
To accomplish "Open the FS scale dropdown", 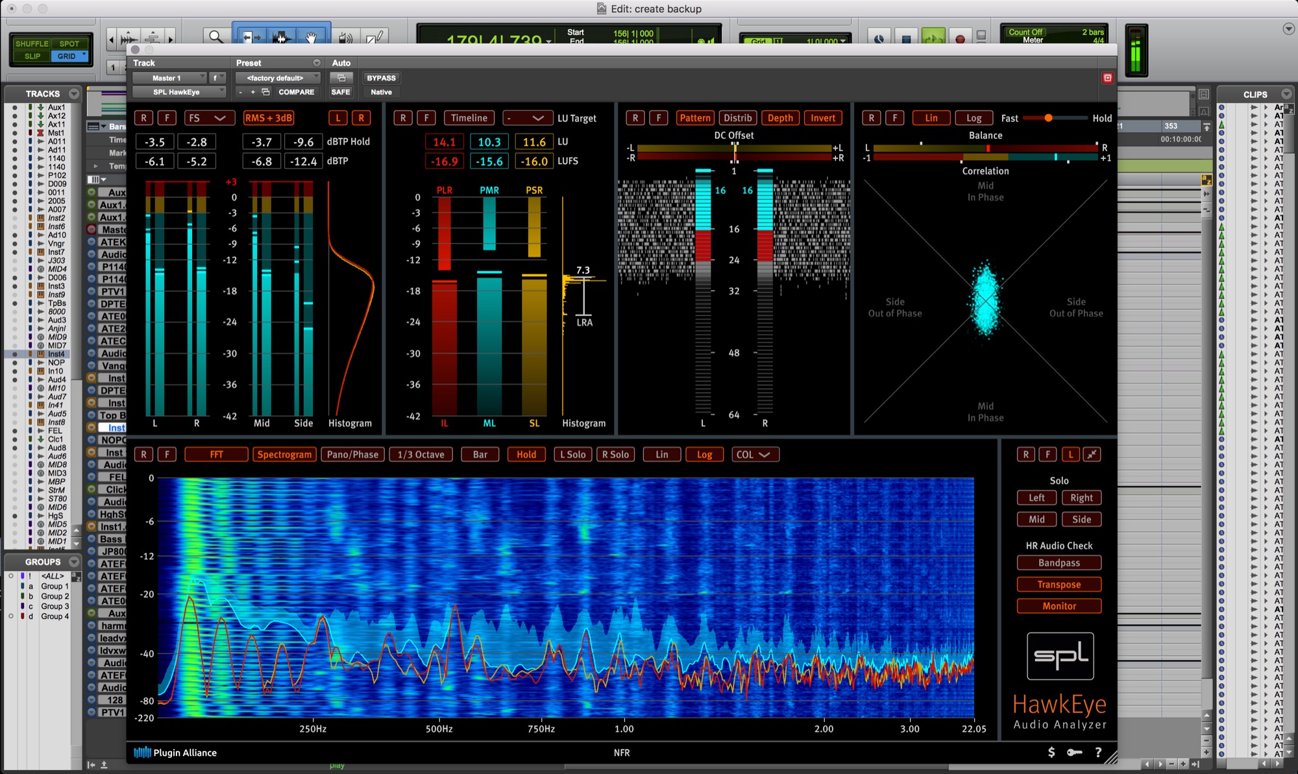I will [x=207, y=118].
